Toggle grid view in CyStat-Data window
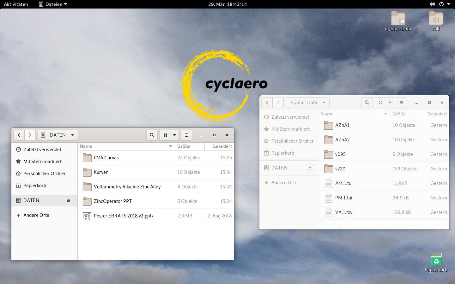455x284 pixels. click(x=380, y=103)
